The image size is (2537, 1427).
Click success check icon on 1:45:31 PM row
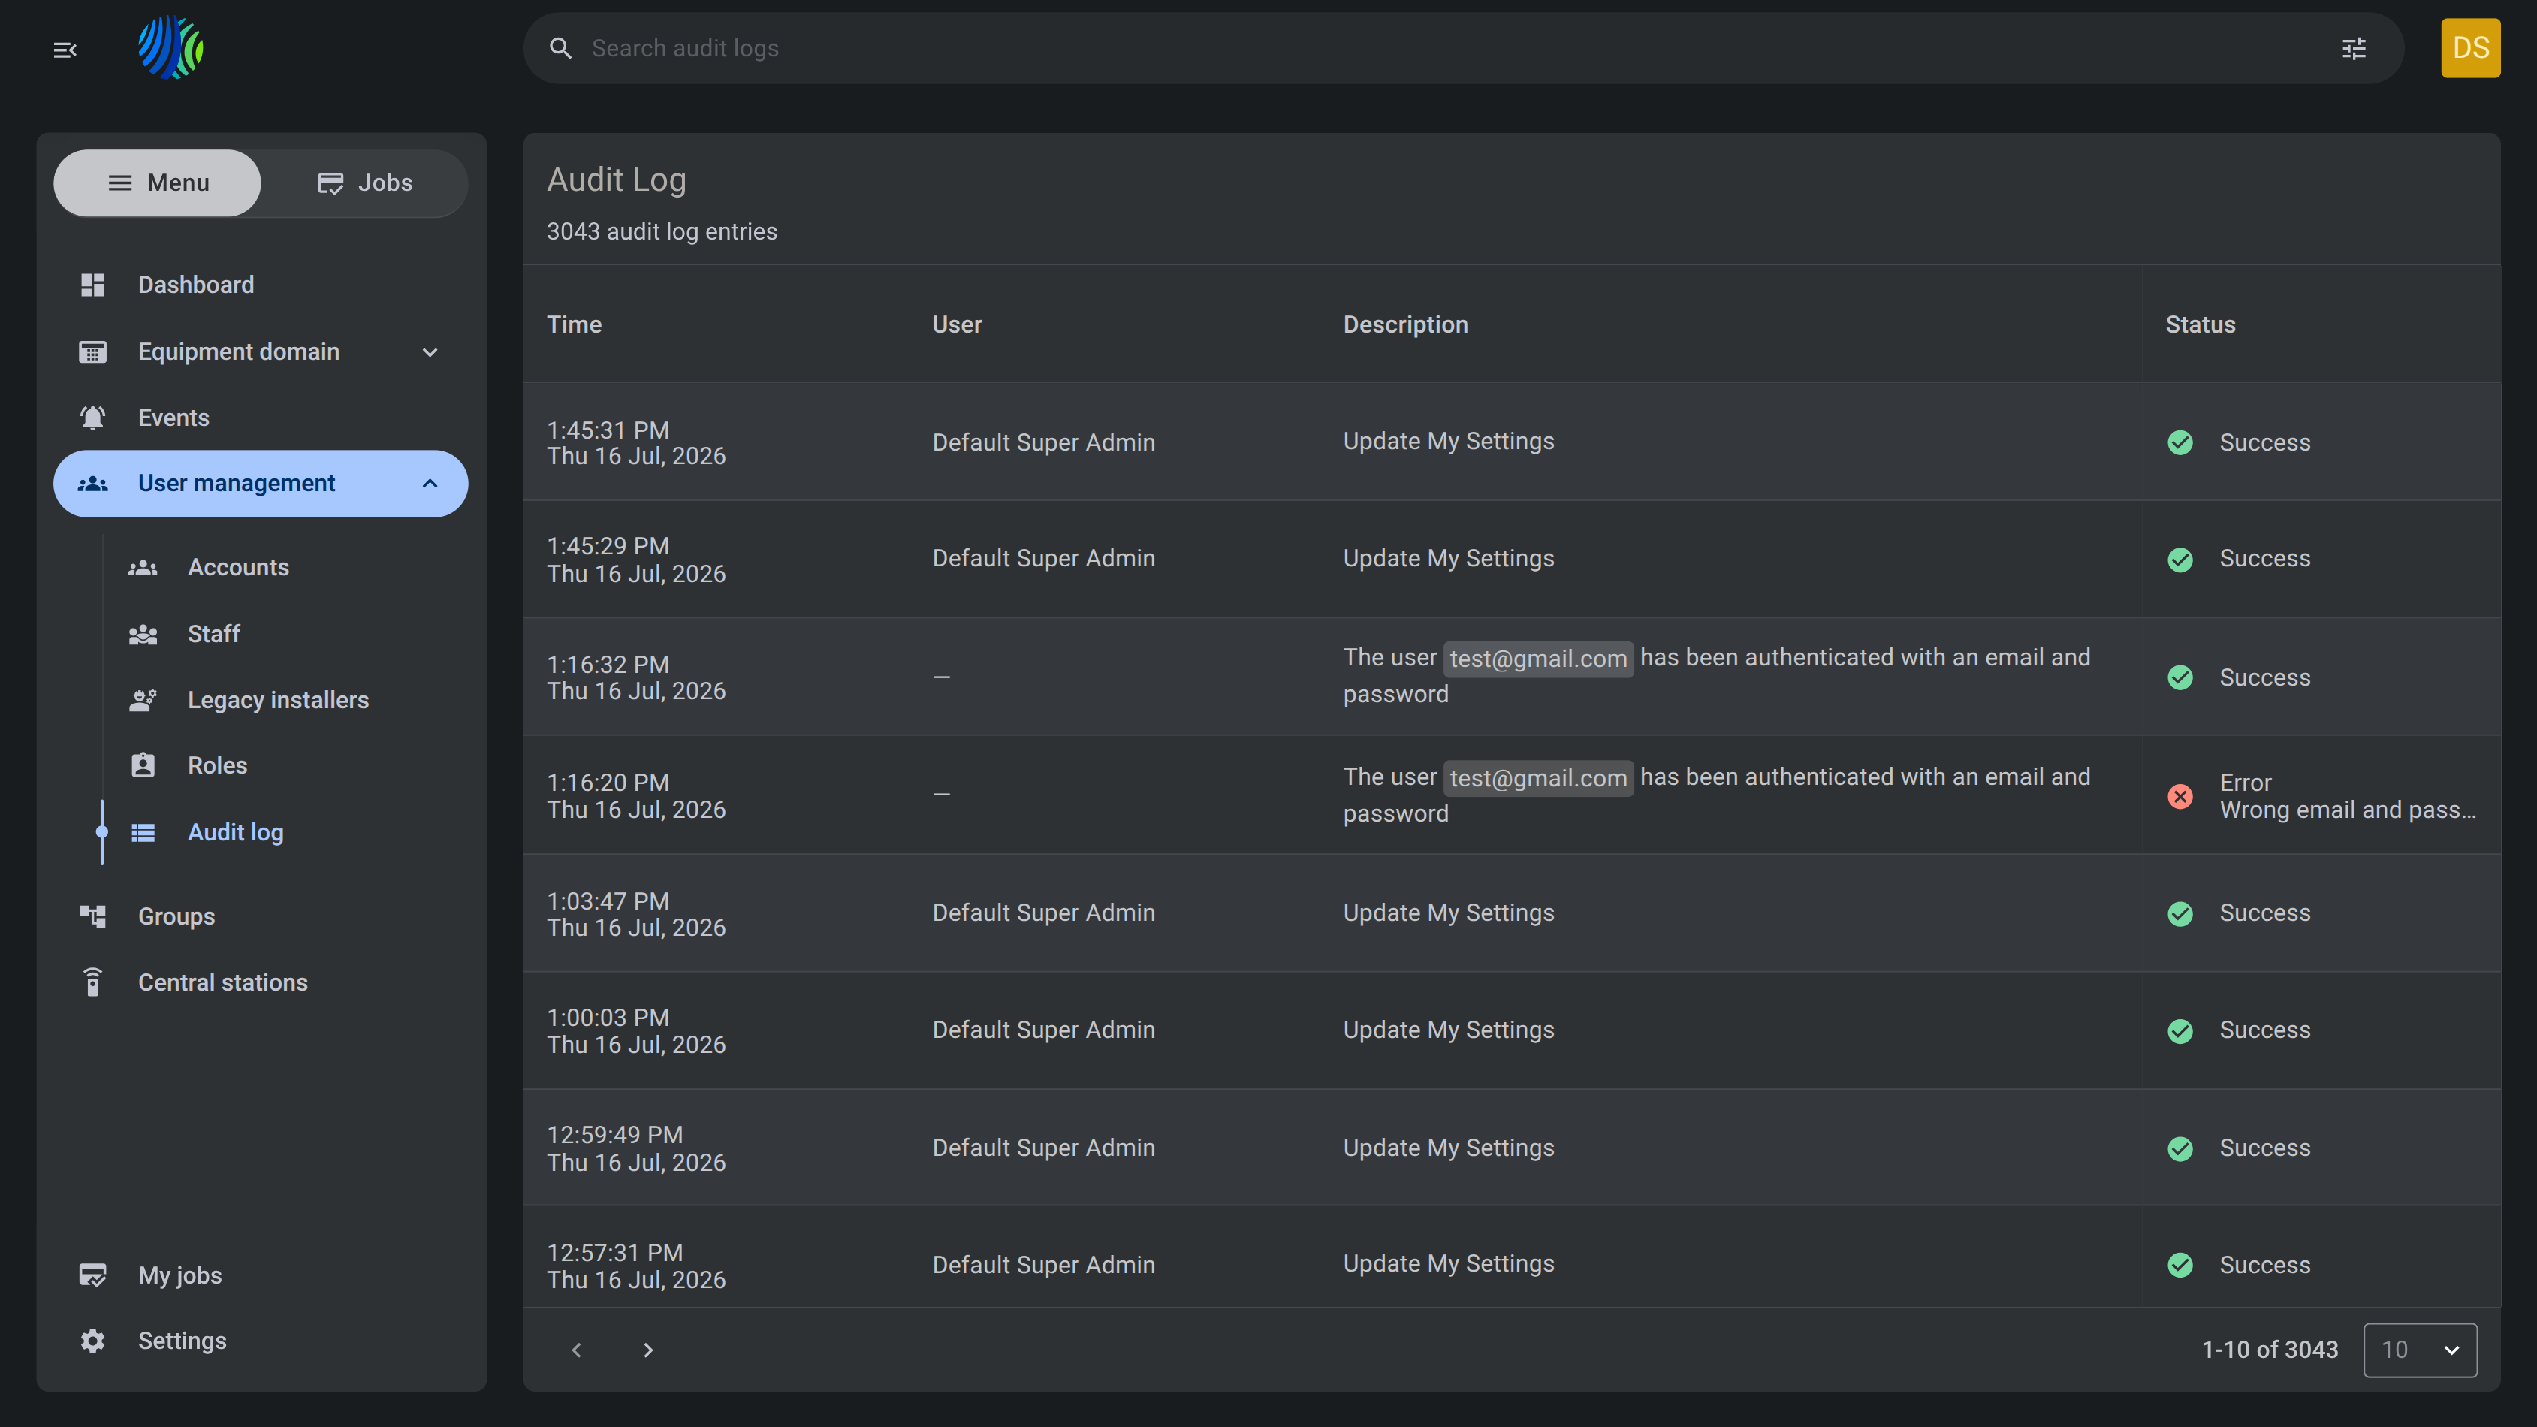[x=2180, y=442]
